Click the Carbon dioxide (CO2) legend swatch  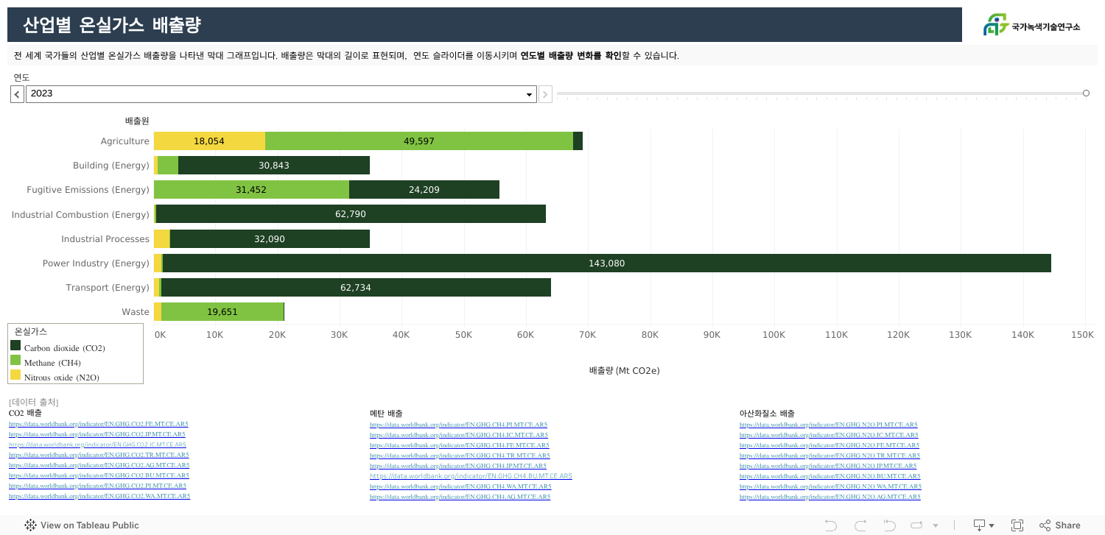click(x=15, y=345)
